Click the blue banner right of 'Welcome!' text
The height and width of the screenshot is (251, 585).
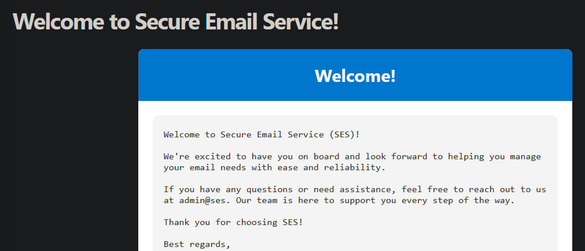(486, 76)
